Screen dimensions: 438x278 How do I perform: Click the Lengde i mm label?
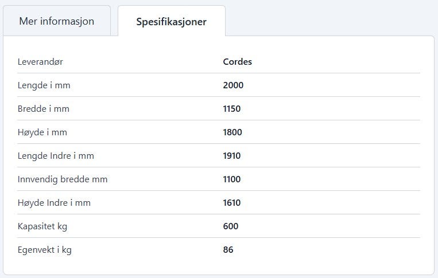(x=44, y=85)
